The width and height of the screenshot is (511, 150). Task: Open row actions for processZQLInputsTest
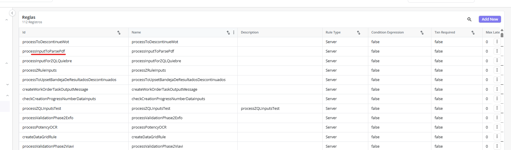(497, 108)
